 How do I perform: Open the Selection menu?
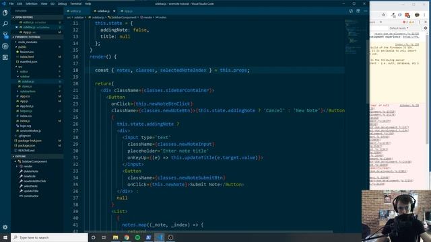[x=32, y=3]
